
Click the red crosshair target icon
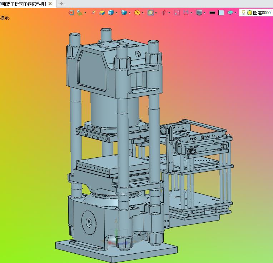click(x=164, y=13)
